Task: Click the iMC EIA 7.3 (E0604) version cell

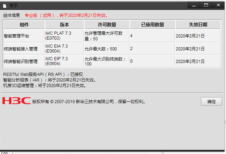Action: (64, 49)
